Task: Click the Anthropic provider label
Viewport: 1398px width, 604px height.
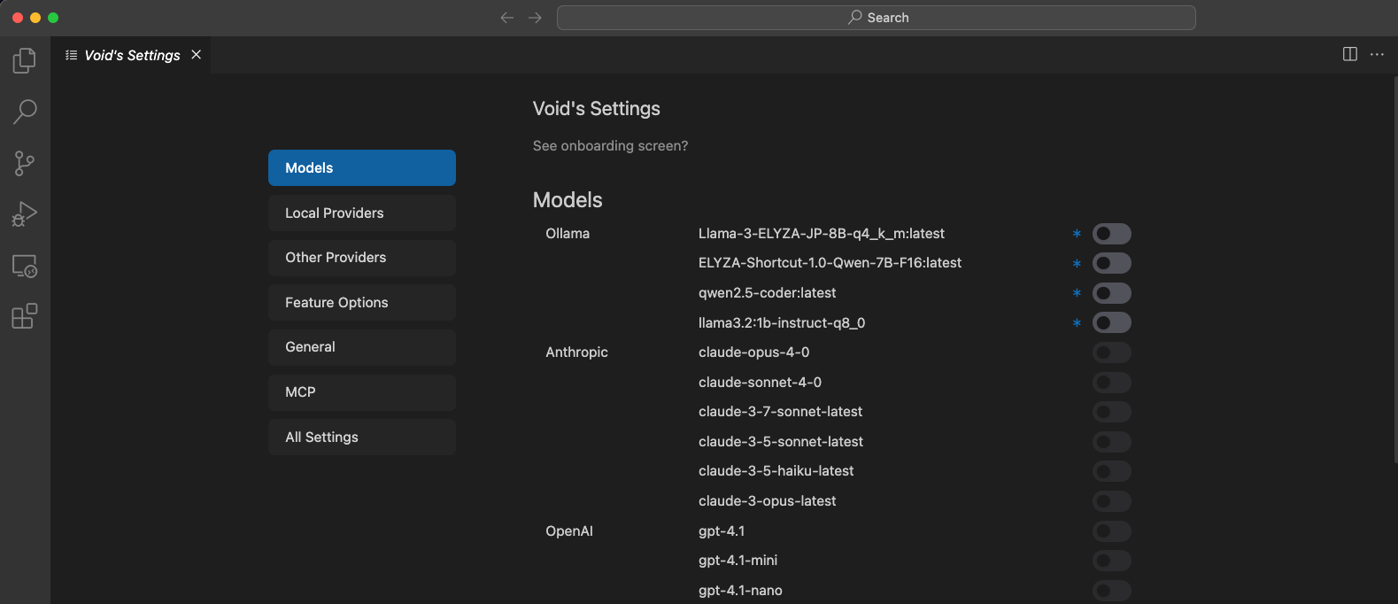Action: coord(576,352)
